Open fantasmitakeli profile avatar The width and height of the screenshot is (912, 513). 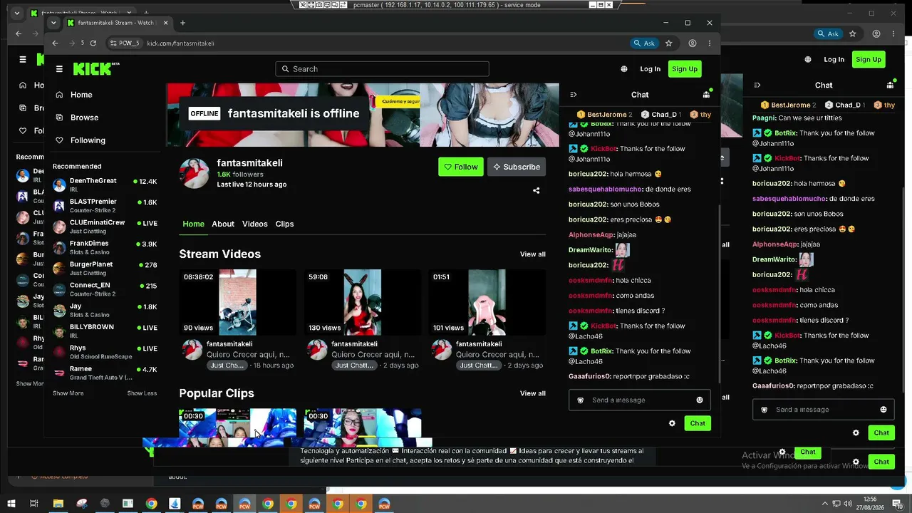coord(195,173)
